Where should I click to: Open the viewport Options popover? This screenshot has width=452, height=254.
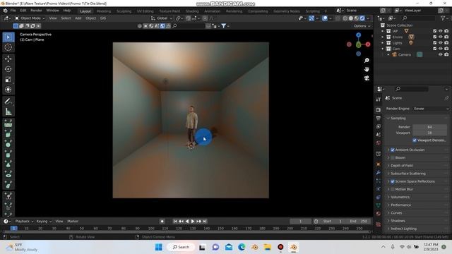362,26
